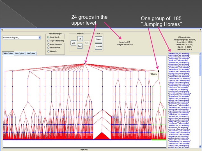Click the Left navigation button

click(x=73, y=43)
